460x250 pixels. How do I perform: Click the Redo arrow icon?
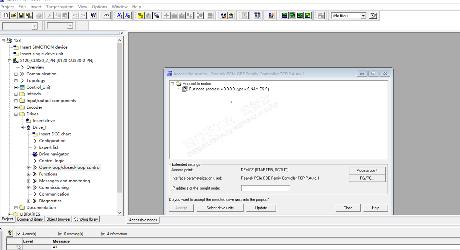[x=83, y=15]
